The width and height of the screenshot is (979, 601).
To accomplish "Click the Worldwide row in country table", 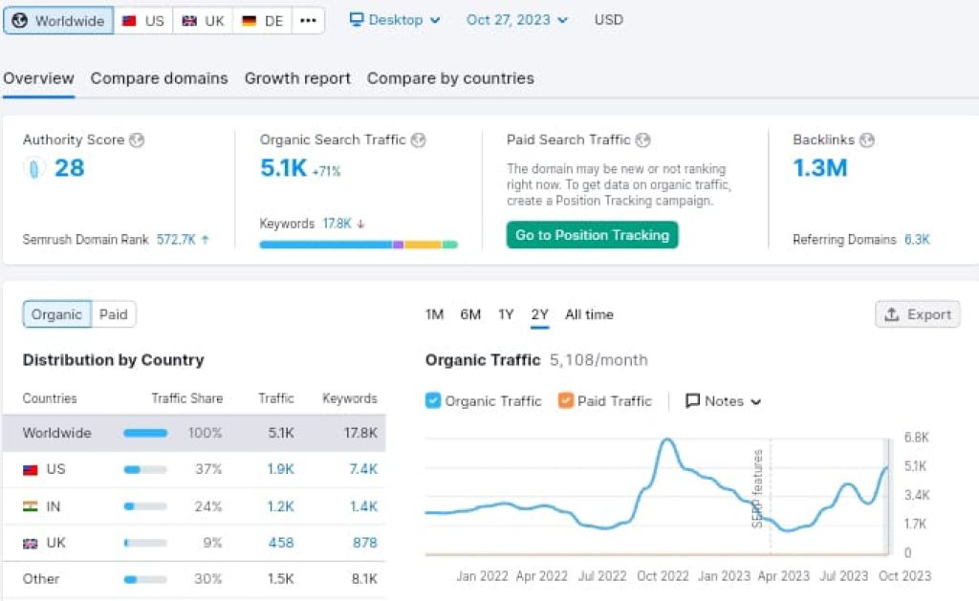I will [194, 433].
